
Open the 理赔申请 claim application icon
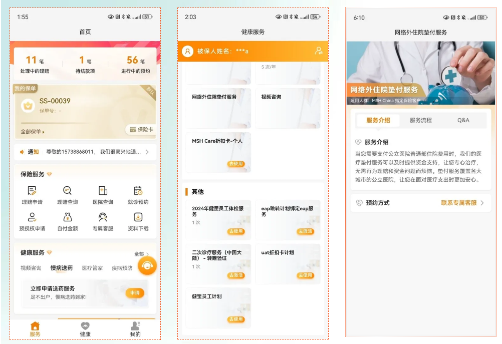point(32,191)
